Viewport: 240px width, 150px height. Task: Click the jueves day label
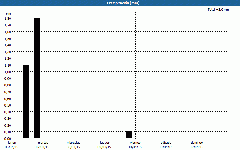click(104, 142)
